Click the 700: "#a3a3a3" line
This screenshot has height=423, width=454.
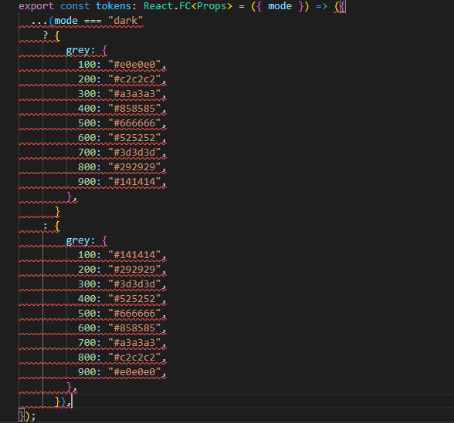point(122,343)
